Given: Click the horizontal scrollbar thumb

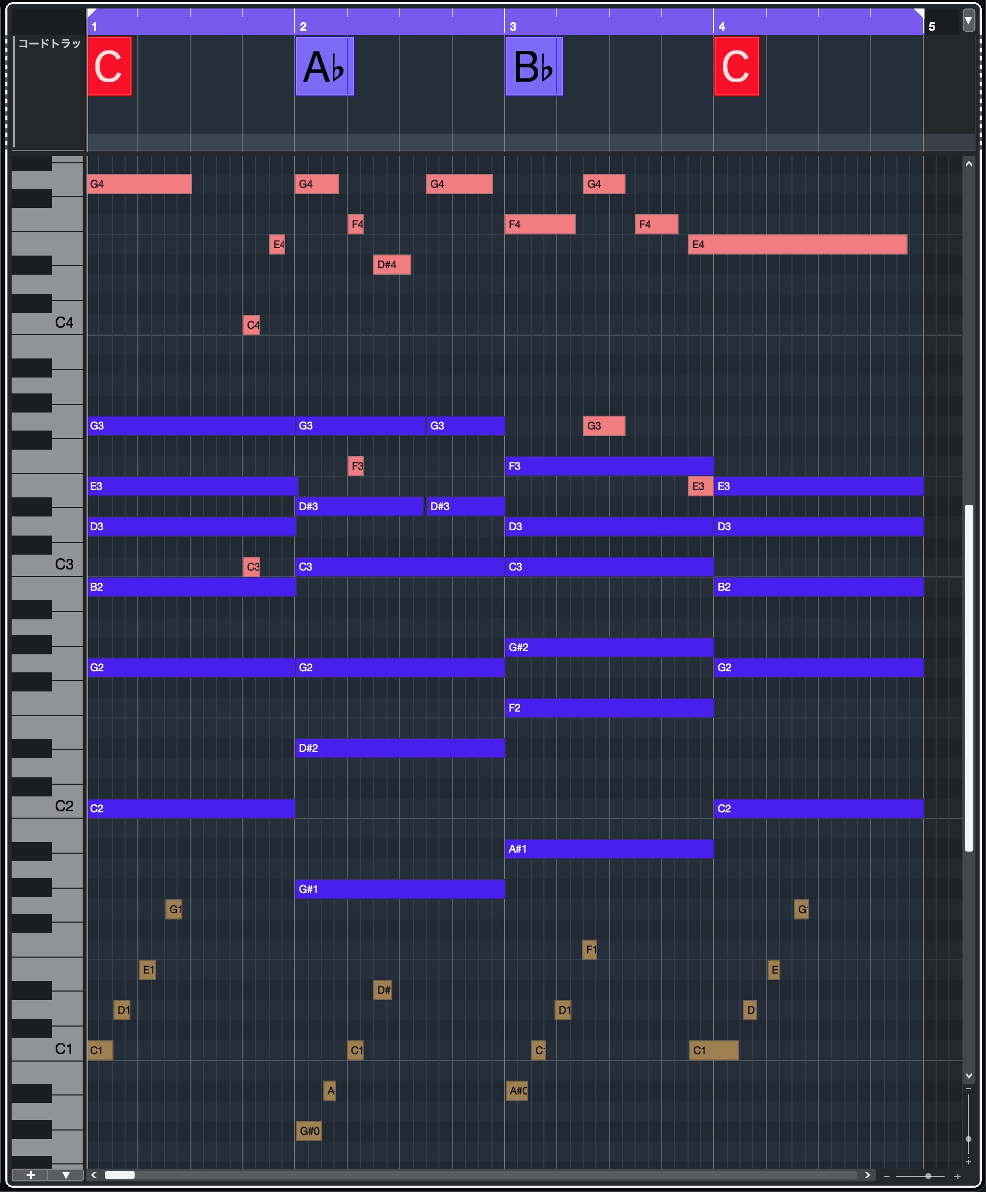Looking at the screenshot, I should (120, 1175).
